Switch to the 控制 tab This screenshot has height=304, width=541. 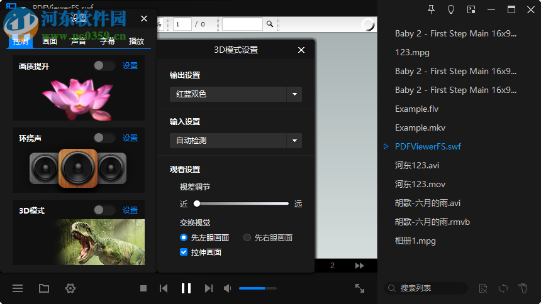tap(20, 41)
